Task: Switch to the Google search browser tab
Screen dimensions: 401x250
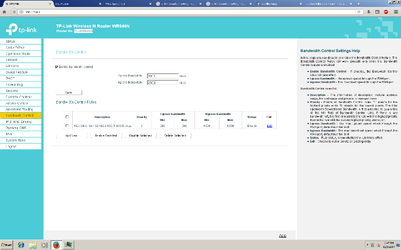Action: (176, 3)
